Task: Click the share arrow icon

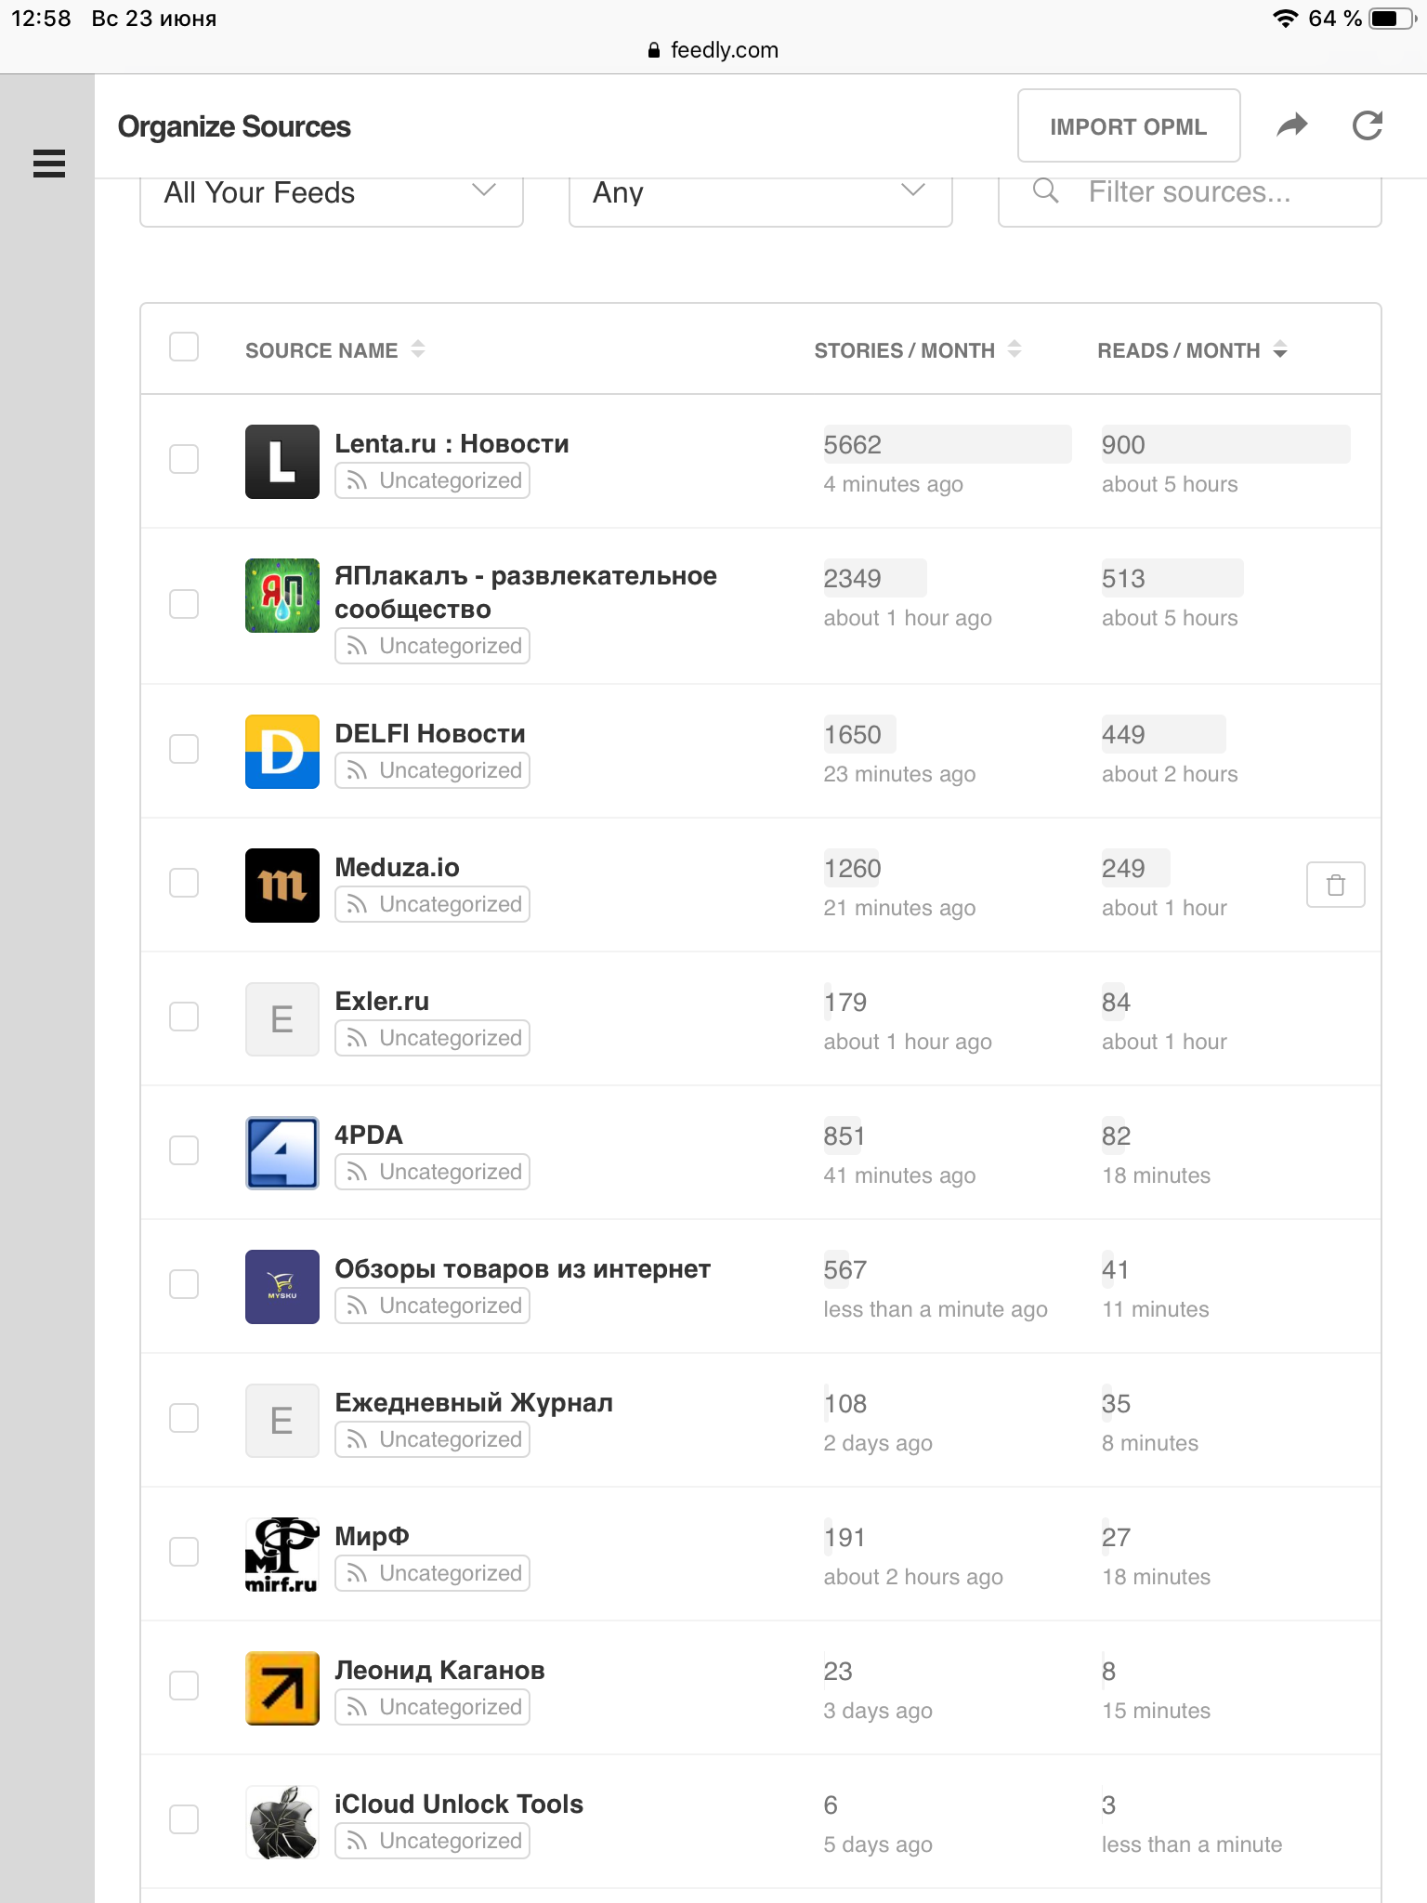Action: pos(1291,125)
